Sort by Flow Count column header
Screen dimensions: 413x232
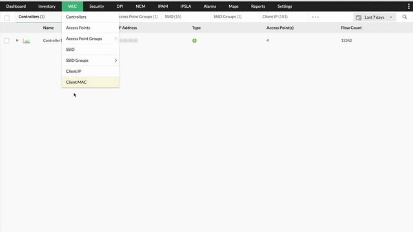click(351, 28)
